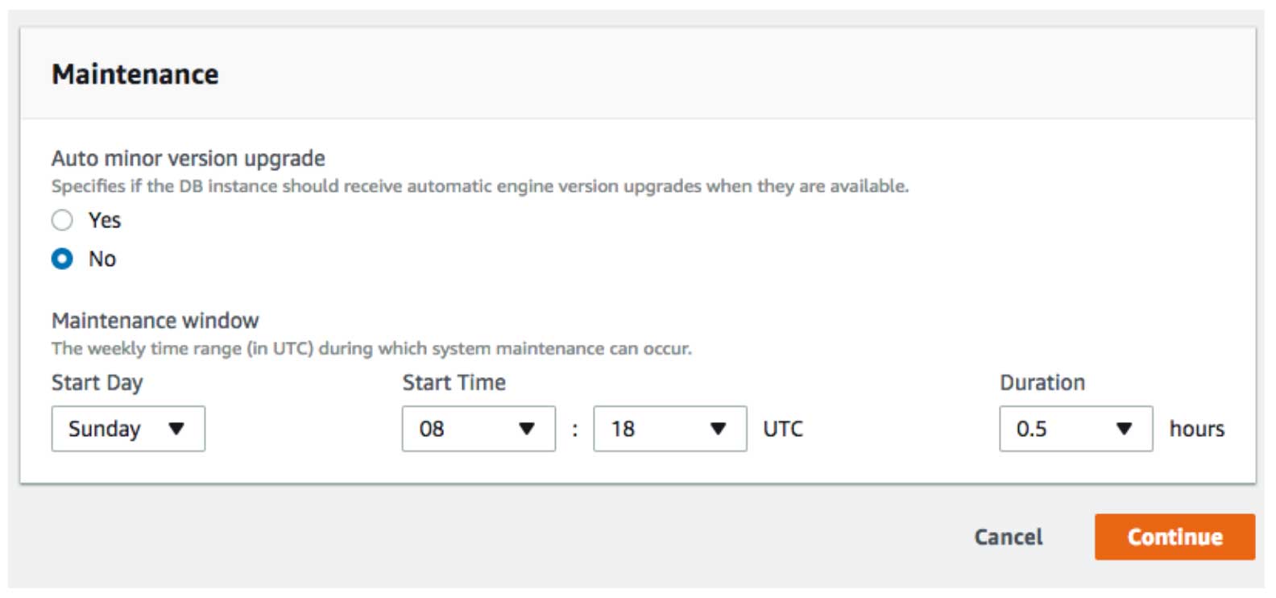Select the No radio button
1276x598 pixels.
62,259
